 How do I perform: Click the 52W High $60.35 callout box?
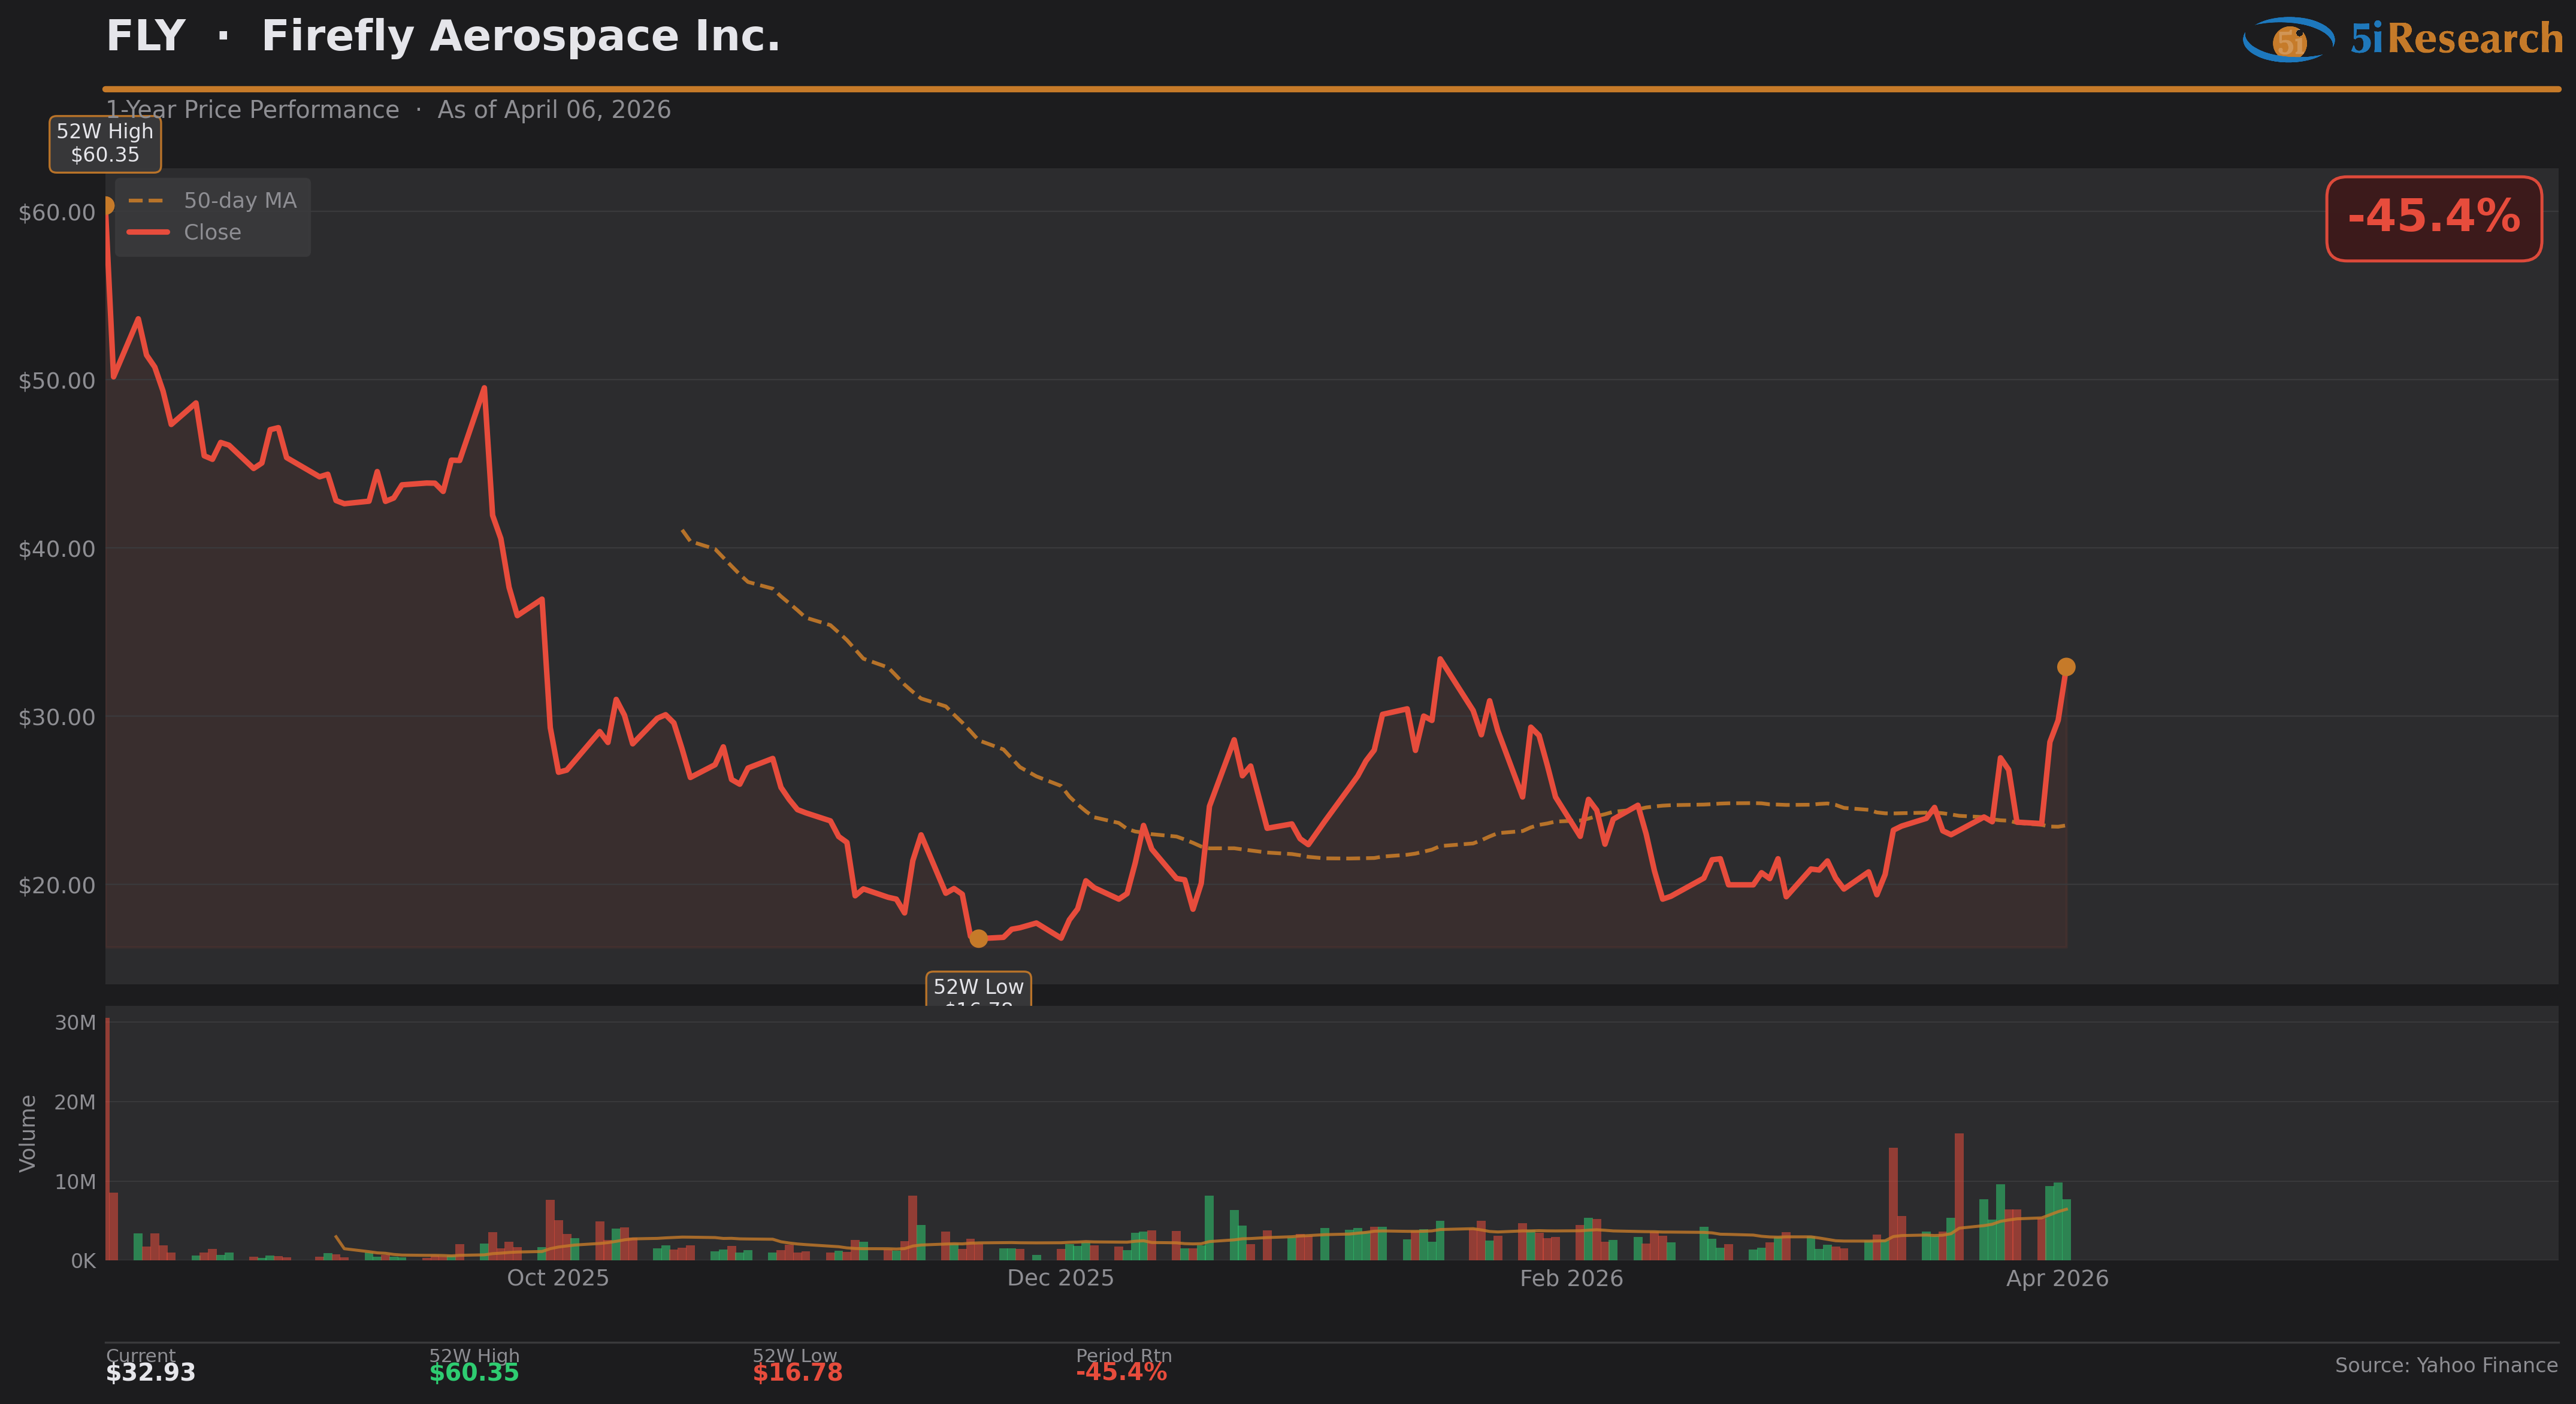[x=105, y=144]
